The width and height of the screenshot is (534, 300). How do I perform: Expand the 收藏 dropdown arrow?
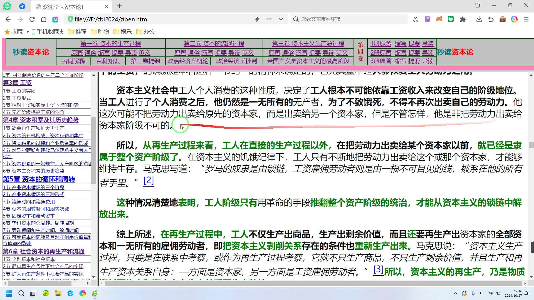tap(28, 32)
